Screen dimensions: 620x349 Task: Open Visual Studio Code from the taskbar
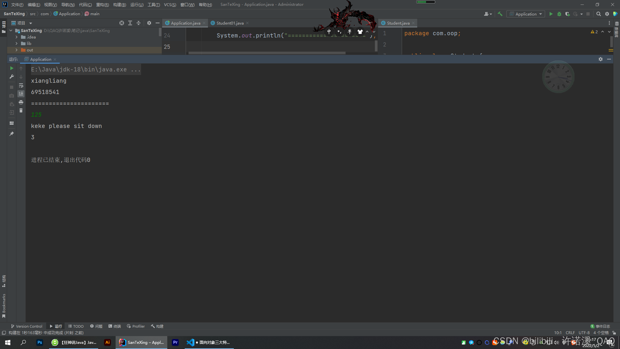pos(191,342)
